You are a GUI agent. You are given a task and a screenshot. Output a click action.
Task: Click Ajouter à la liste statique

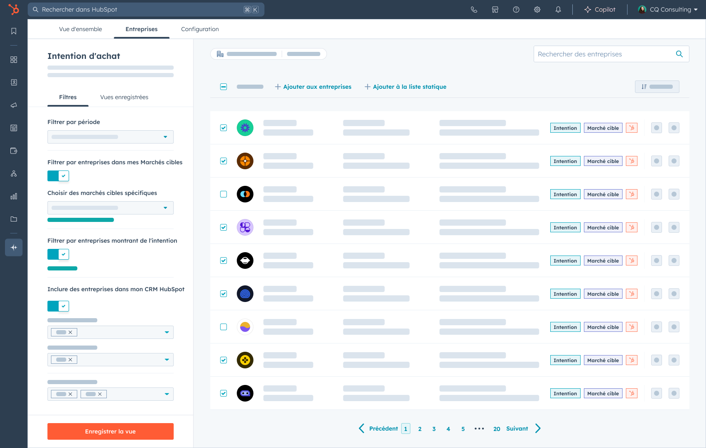[405, 87]
